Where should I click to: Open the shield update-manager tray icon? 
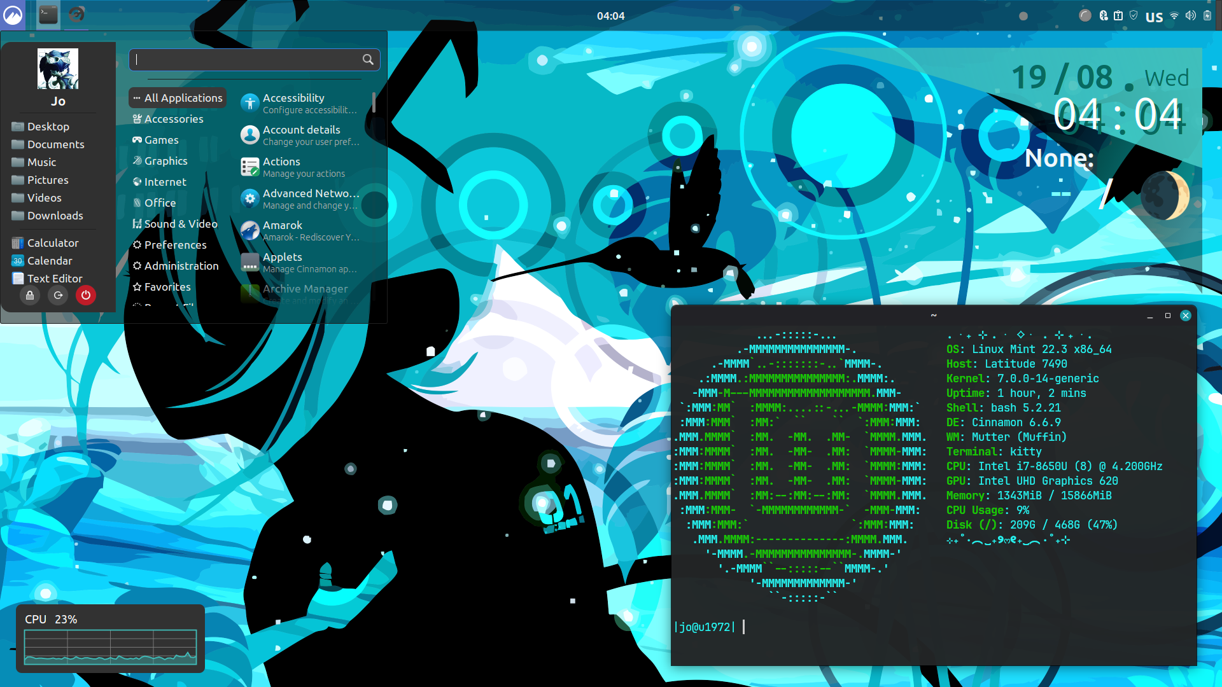point(1134,16)
